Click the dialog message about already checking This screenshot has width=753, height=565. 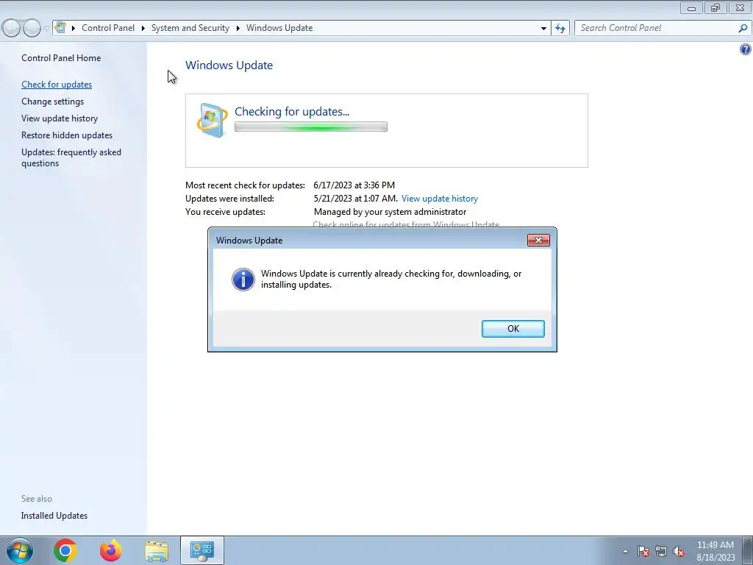(391, 279)
